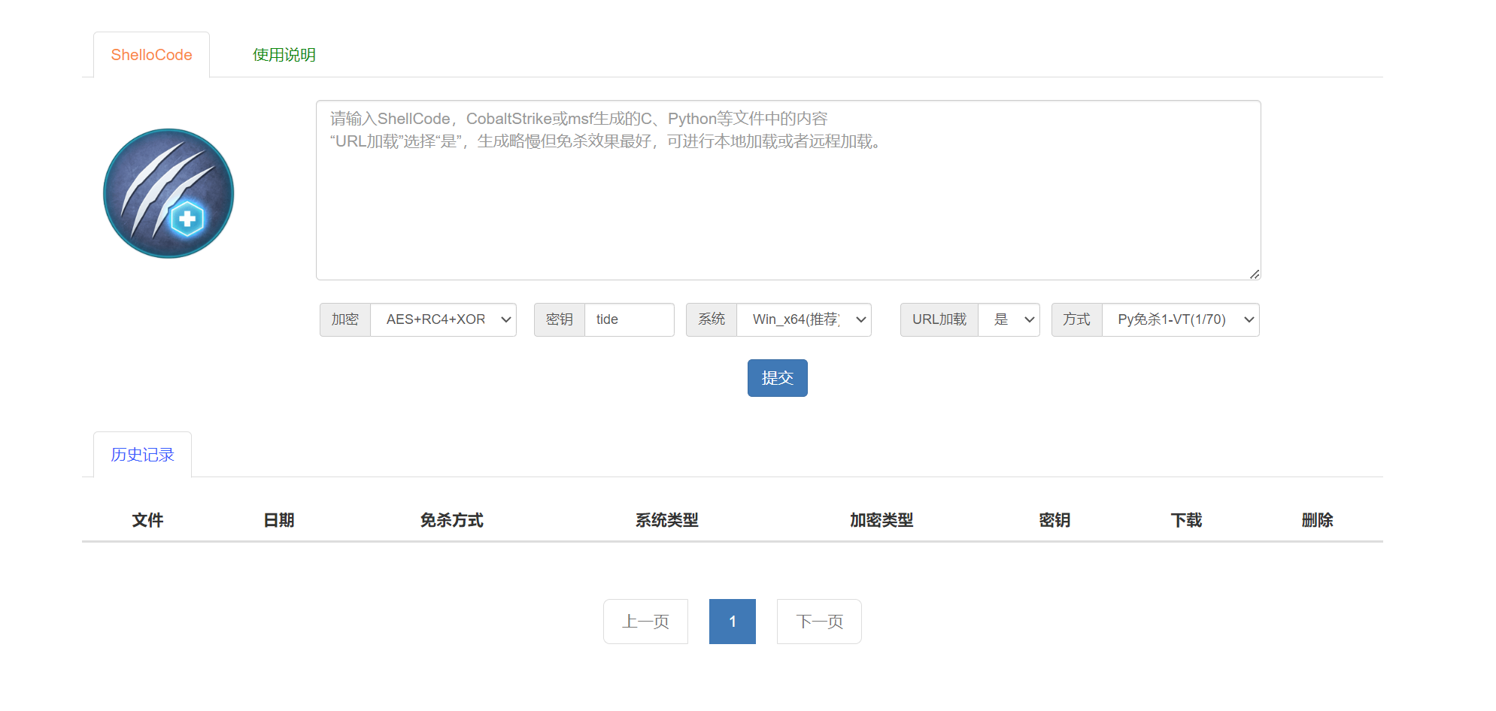
Task: Click the 密钥 column header in table
Action: tap(1054, 520)
